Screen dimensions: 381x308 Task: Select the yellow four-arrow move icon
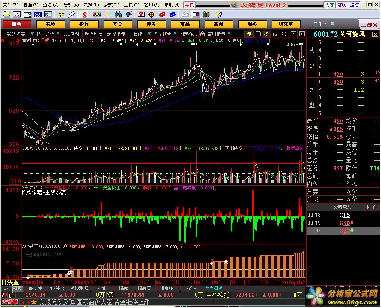pyautogui.click(x=61, y=15)
